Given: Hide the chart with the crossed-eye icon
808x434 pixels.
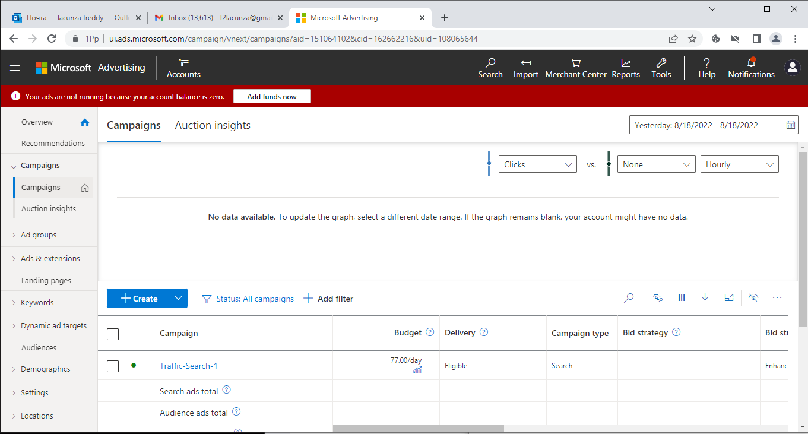Looking at the screenshot, I should point(753,298).
